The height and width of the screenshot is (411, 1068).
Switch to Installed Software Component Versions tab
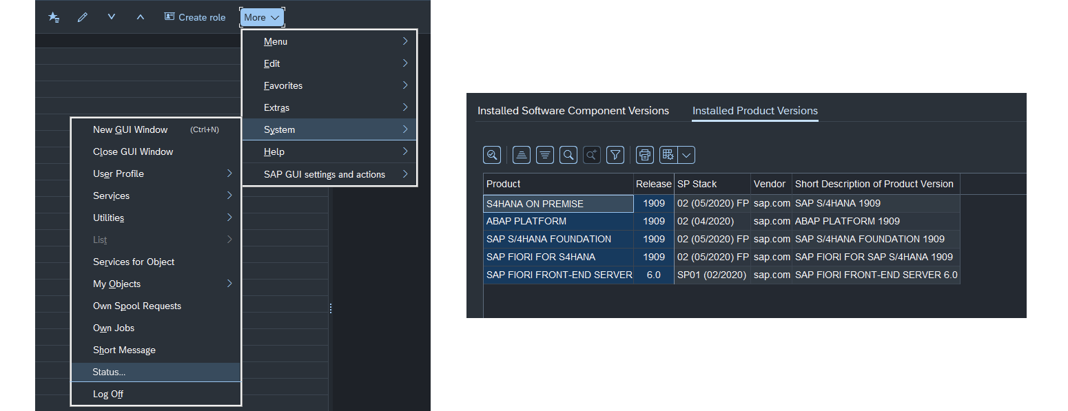pyautogui.click(x=573, y=110)
